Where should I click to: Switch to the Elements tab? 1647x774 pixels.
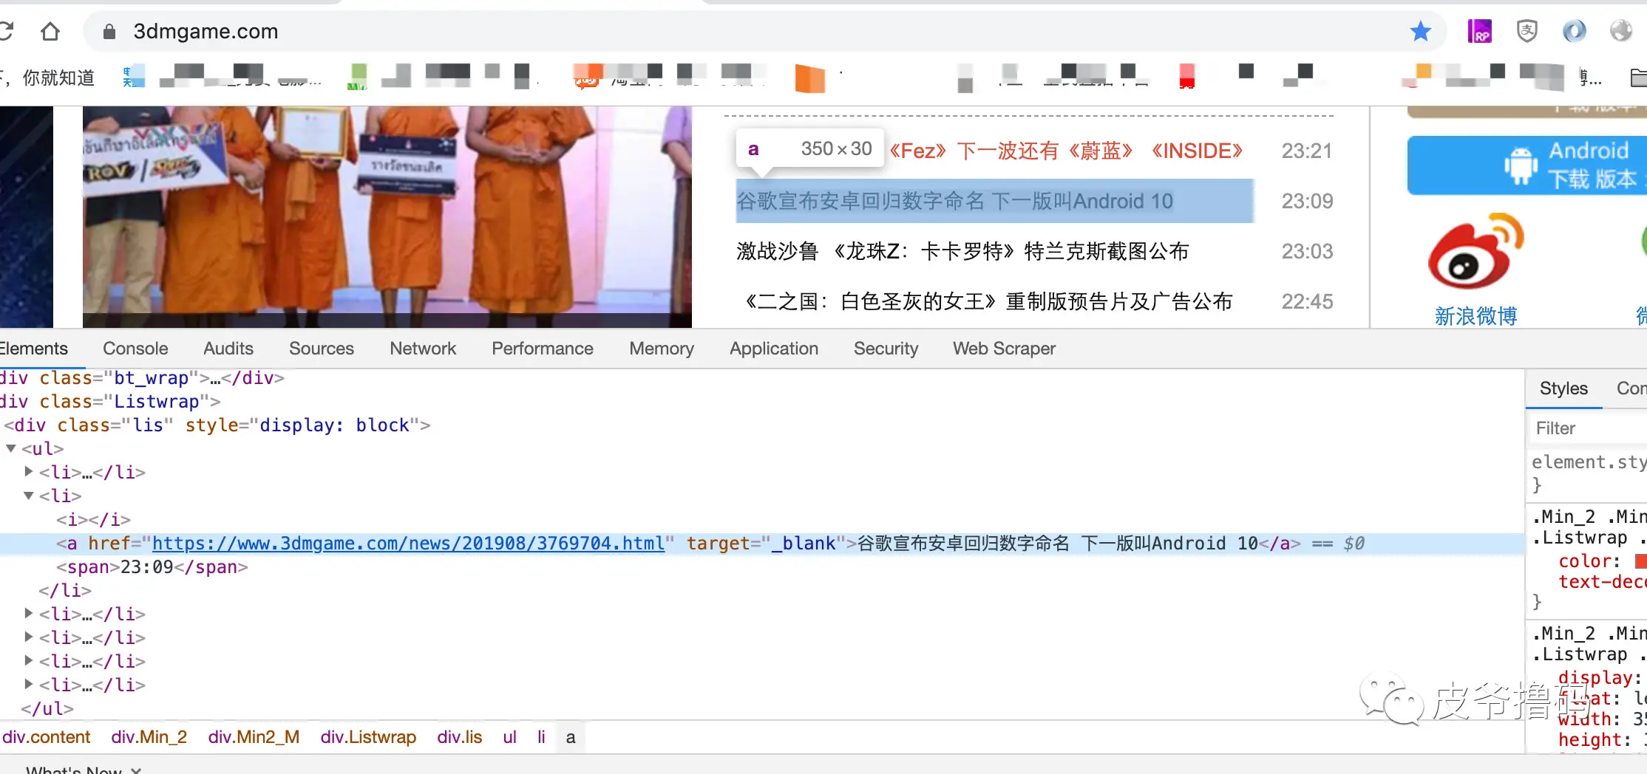click(x=33, y=349)
